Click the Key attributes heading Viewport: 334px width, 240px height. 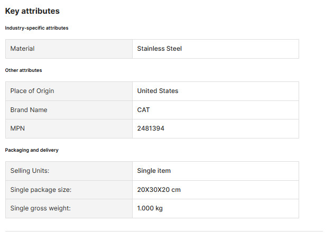tap(32, 11)
